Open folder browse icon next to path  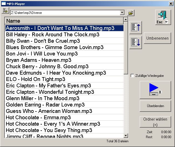coord(131,13)
